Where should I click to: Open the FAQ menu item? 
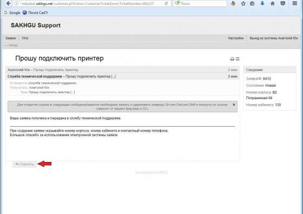(25, 38)
